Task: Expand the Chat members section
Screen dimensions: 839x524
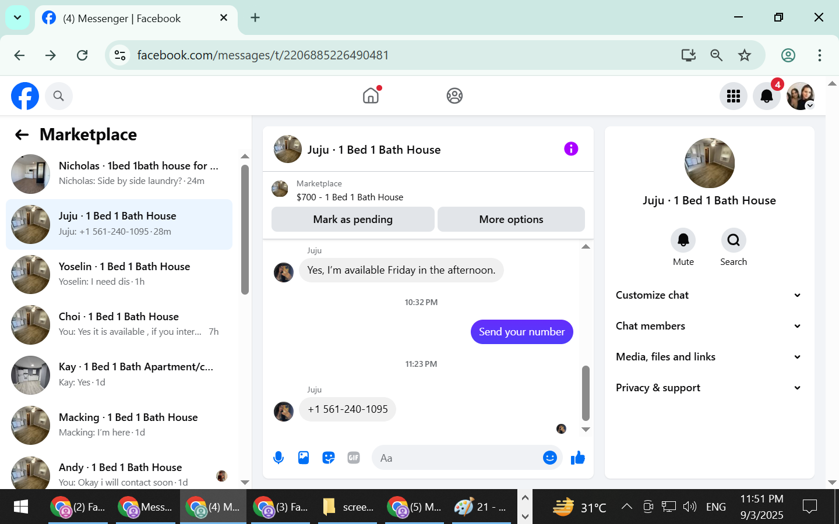Action: click(708, 326)
